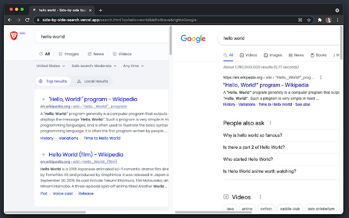Open Hello World (film) - Wikipedia link

[86, 154]
